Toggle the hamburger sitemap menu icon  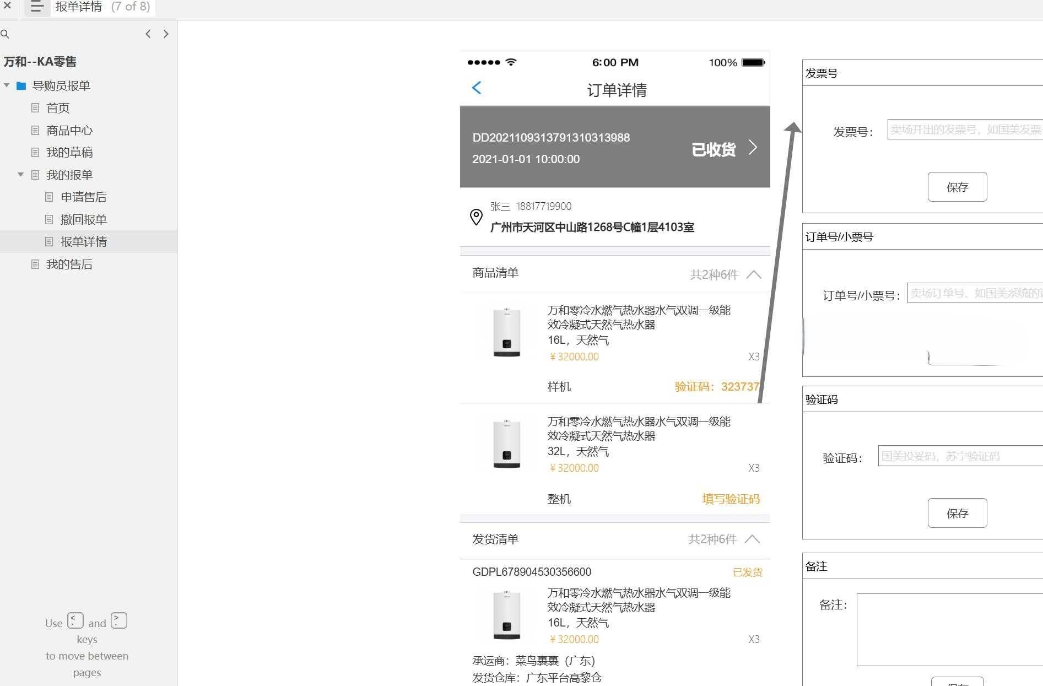coord(37,7)
